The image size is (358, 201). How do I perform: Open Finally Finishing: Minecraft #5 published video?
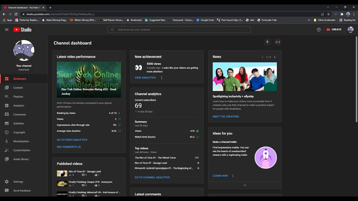(x=95, y=192)
